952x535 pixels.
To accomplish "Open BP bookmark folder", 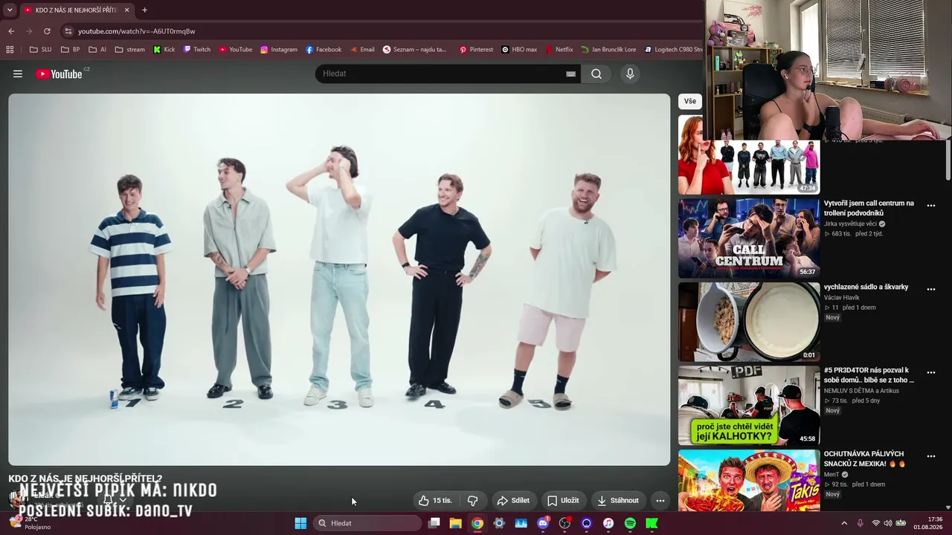I will (70, 50).
